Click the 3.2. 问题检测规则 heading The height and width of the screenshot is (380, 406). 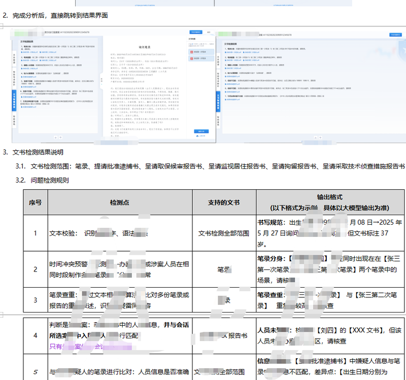(x=42, y=180)
